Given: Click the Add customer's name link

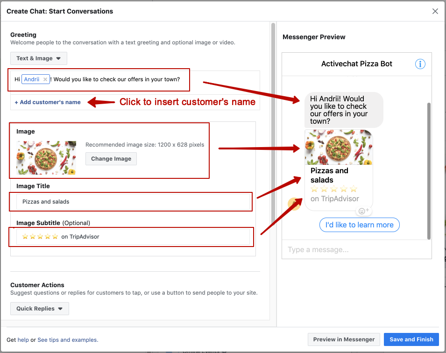Looking at the screenshot, I should (48, 102).
